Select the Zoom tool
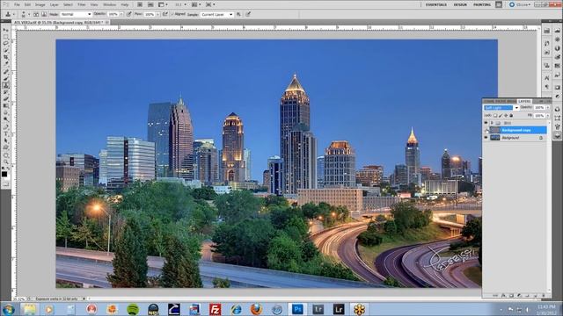Screen dimensions: 563x316 [6, 162]
